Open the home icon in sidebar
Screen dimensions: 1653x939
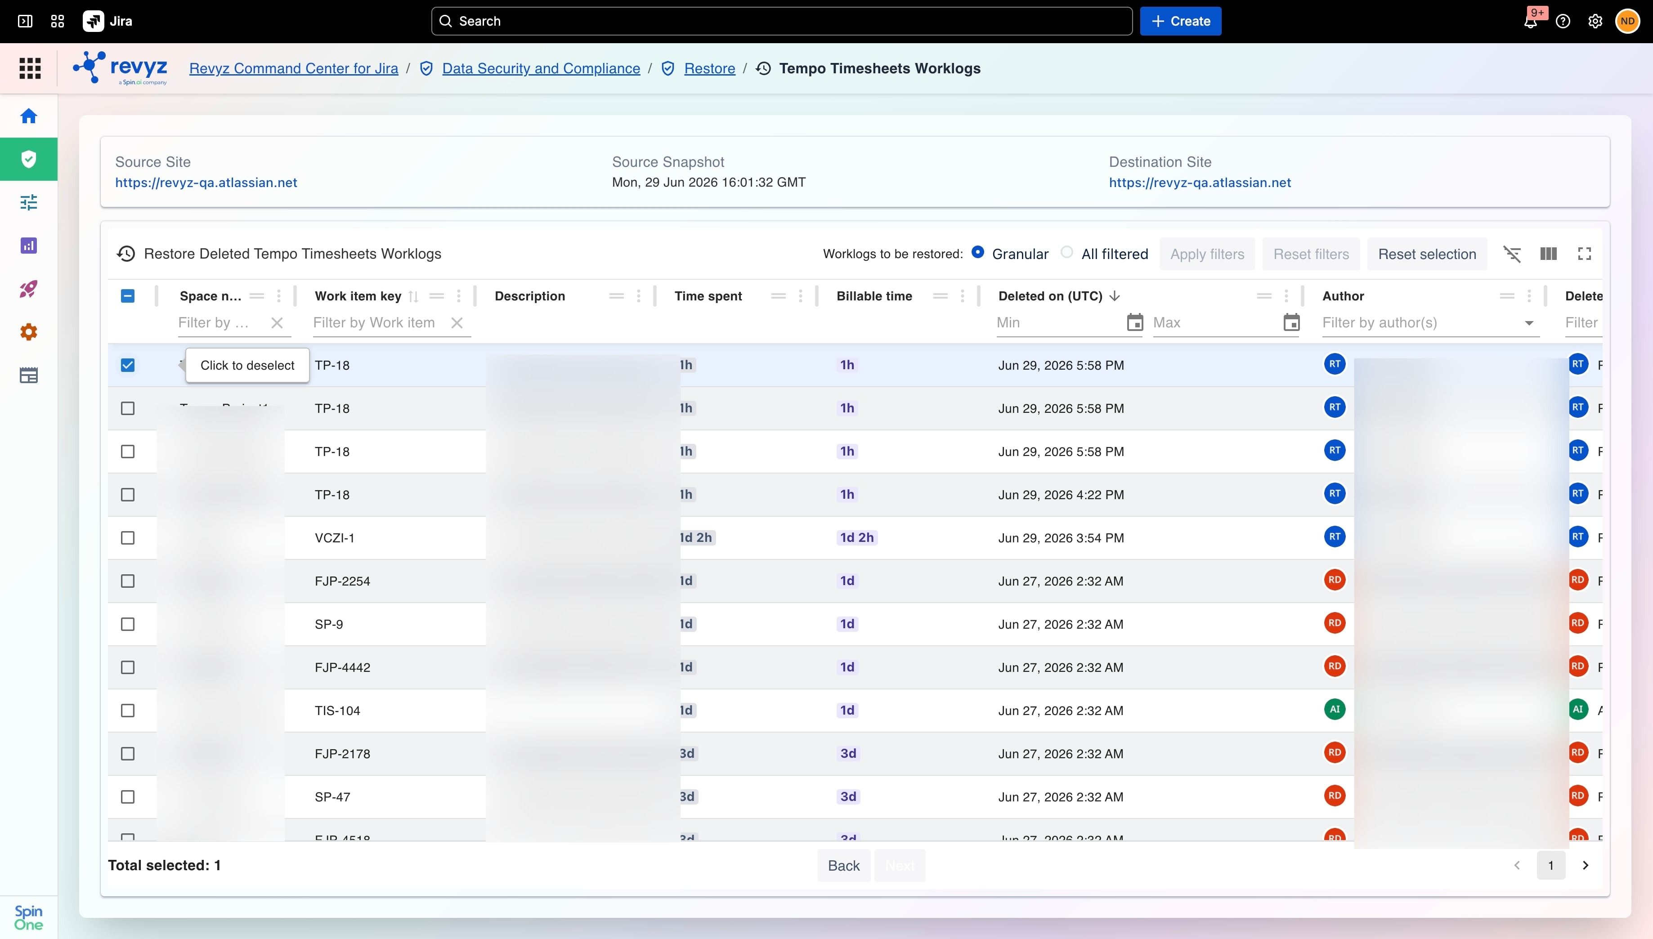[x=28, y=116]
